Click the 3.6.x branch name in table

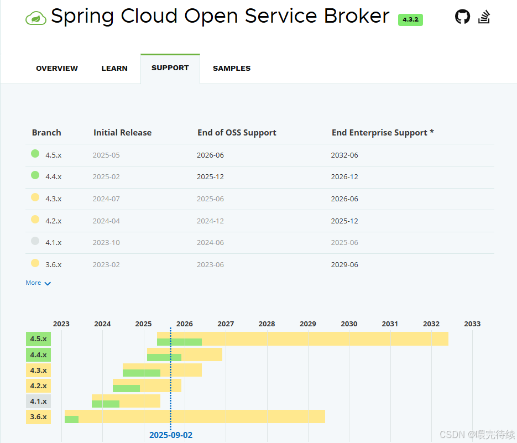(x=54, y=264)
